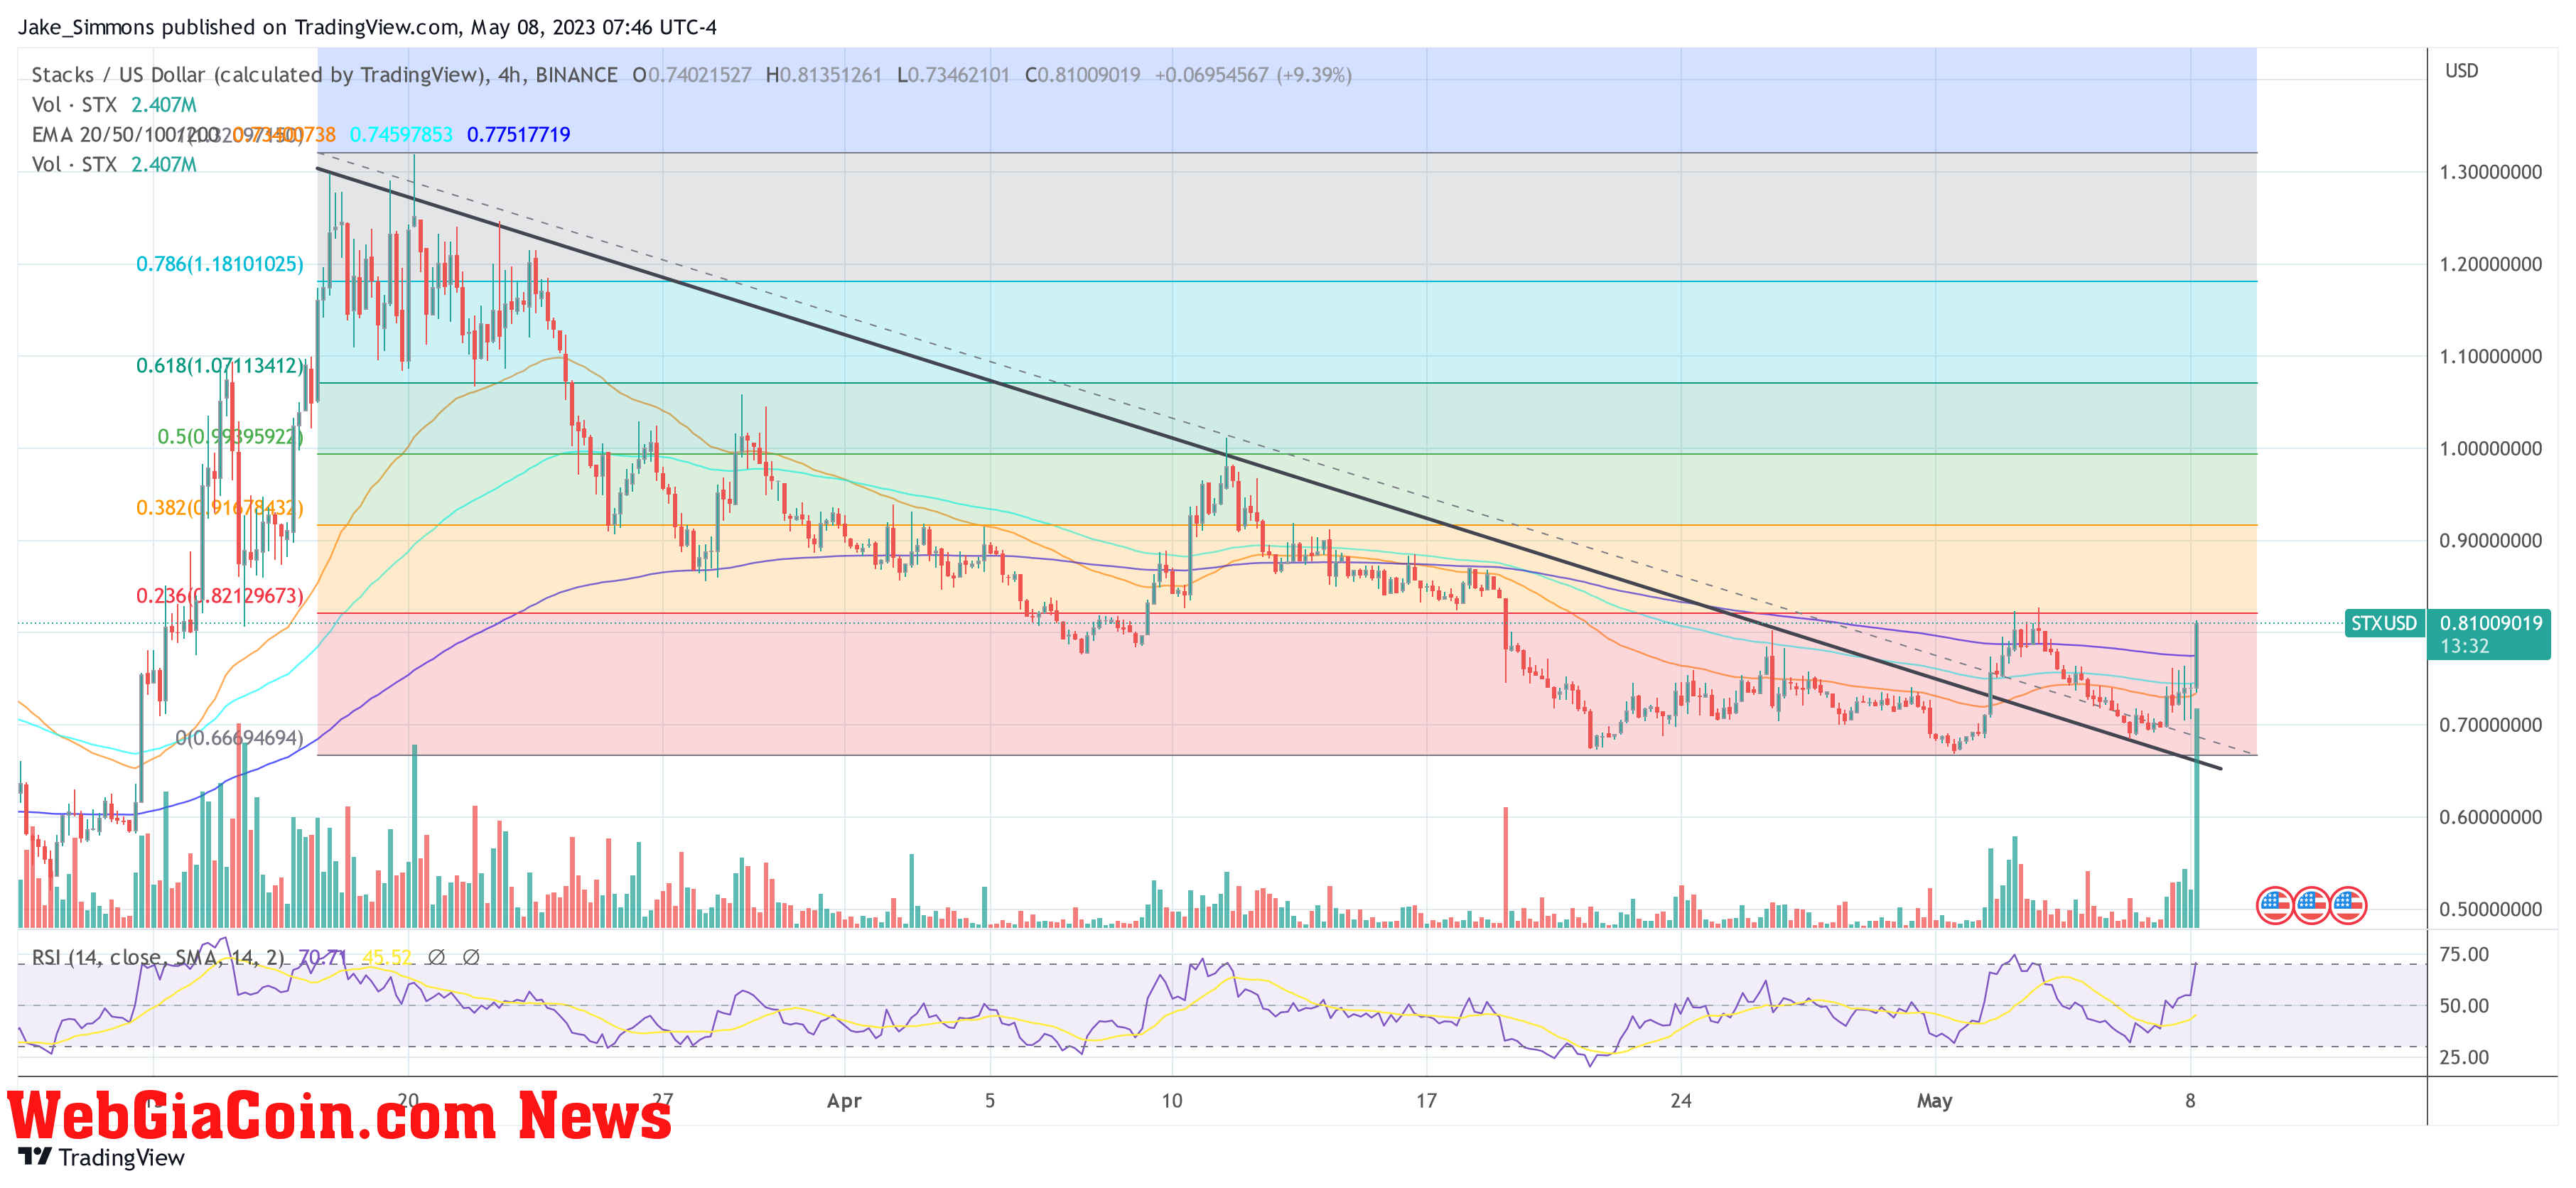Click the rightmost US flag event icon
Screen dimensions: 2576x1188
point(2349,906)
